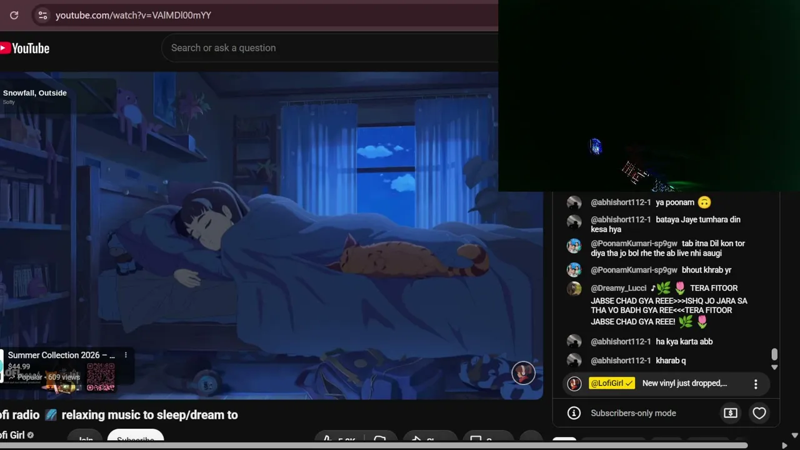800x450 pixels.
Task: Click 'Popular · 609 views' label
Action: [x=48, y=377]
